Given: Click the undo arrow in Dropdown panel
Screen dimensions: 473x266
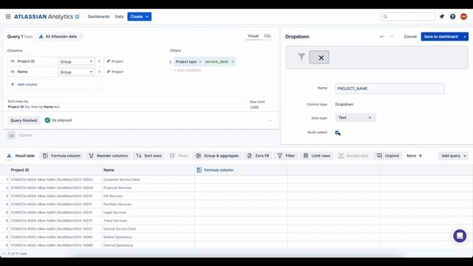Looking at the screenshot, I should click(x=382, y=36).
